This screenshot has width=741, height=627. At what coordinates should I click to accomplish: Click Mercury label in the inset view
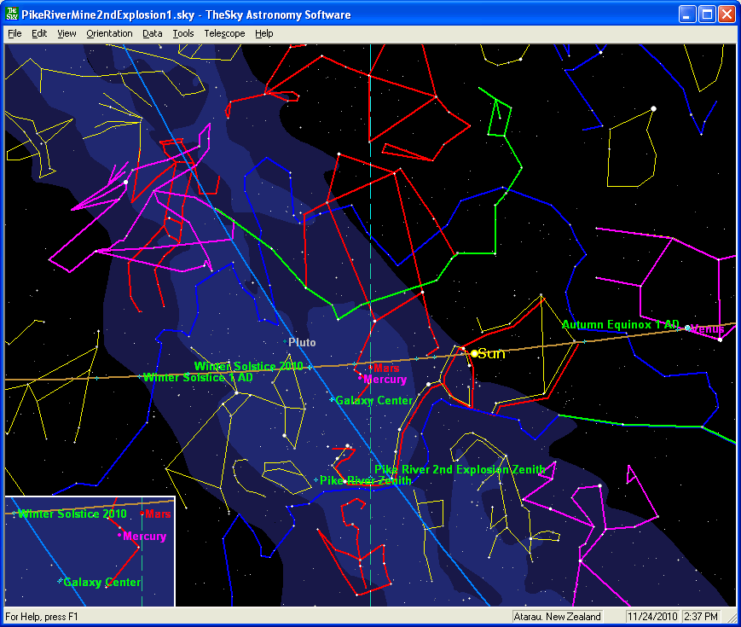click(144, 537)
